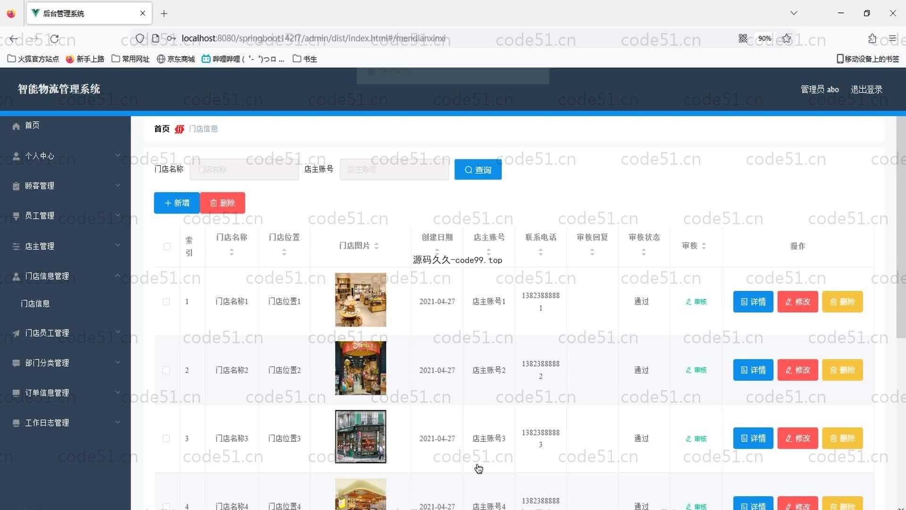Click the 员工管理 sidebar icon
The height and width of the screenshot is (510, 906).
tap(16, 216)
